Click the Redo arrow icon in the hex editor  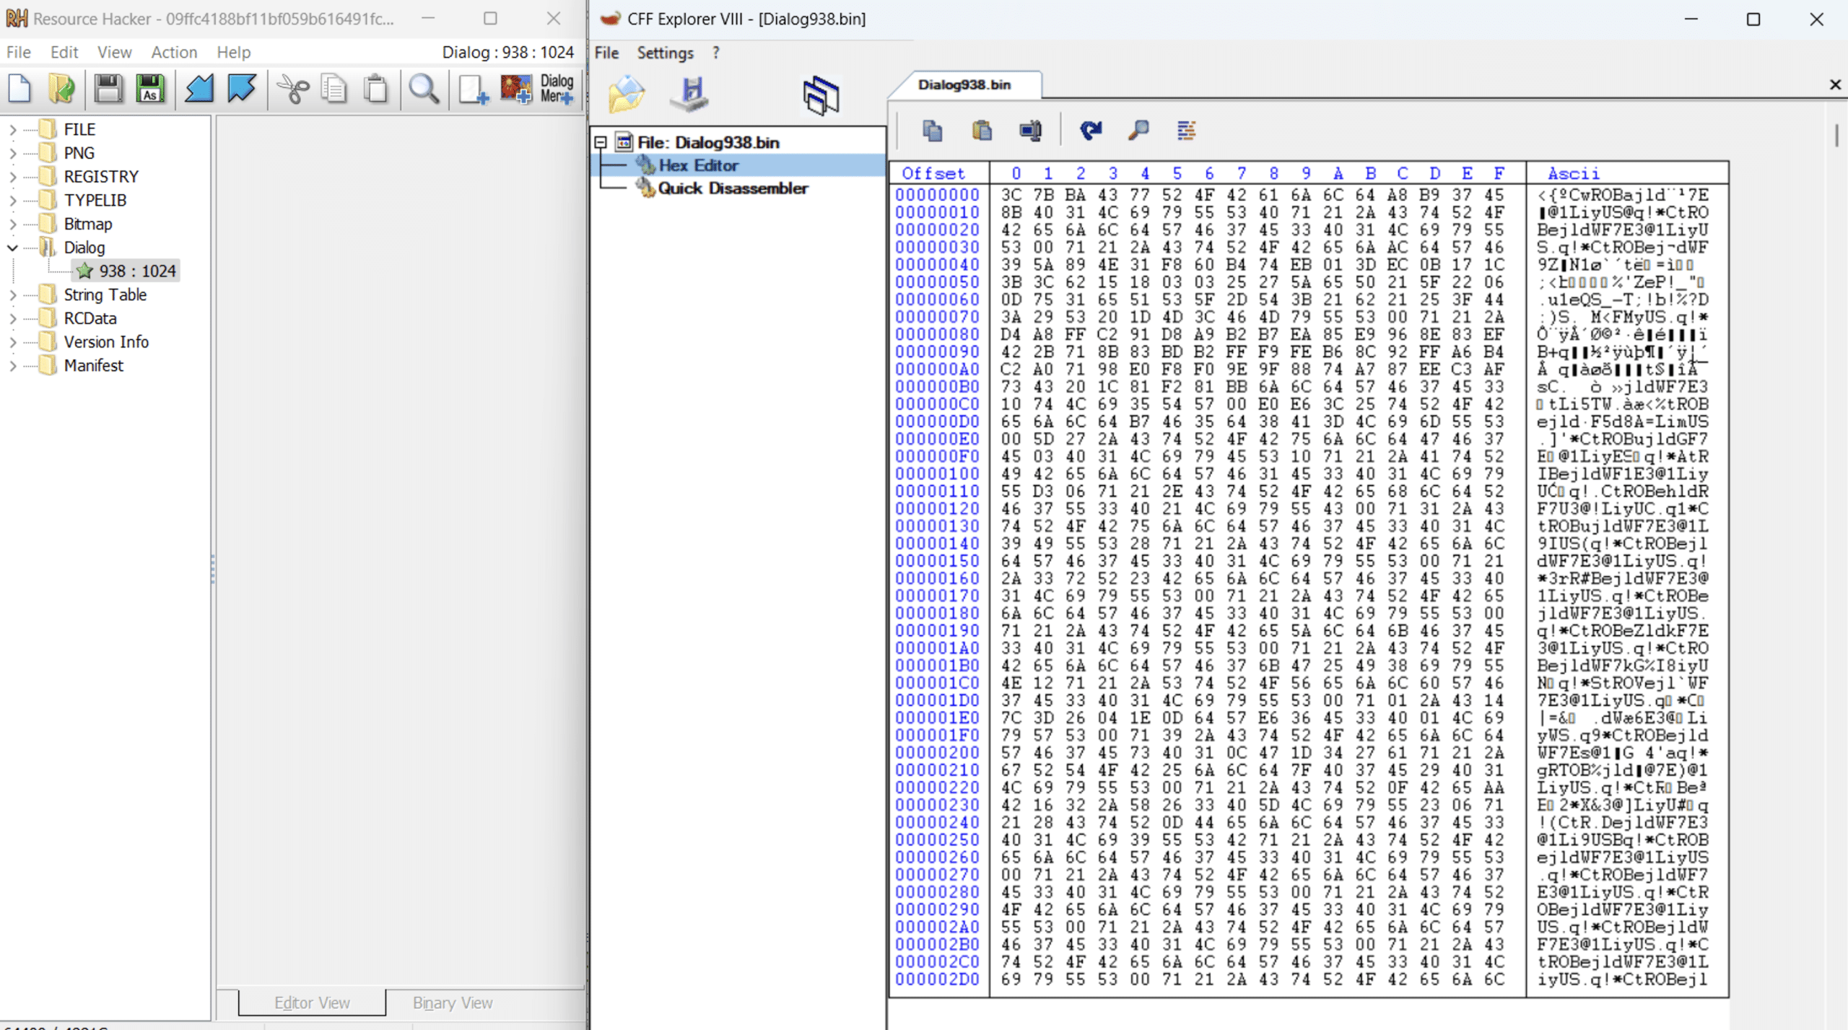tap(1089, 131)
